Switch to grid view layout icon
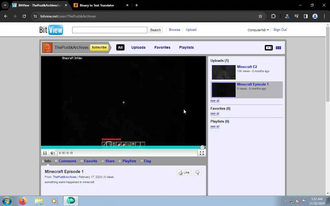Screen dimensions: 330x206 coord(278,48)
